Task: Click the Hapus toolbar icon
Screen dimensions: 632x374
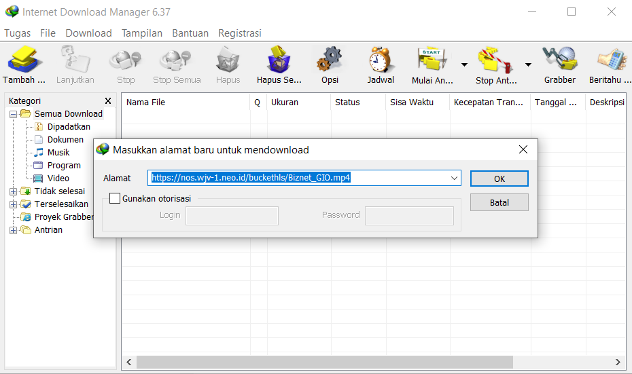Action: 228,60
